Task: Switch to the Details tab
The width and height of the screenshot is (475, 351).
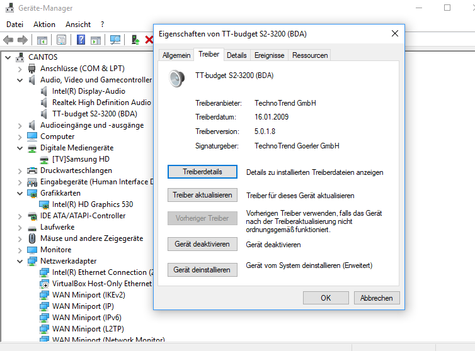Action: (x=237, y=55)
